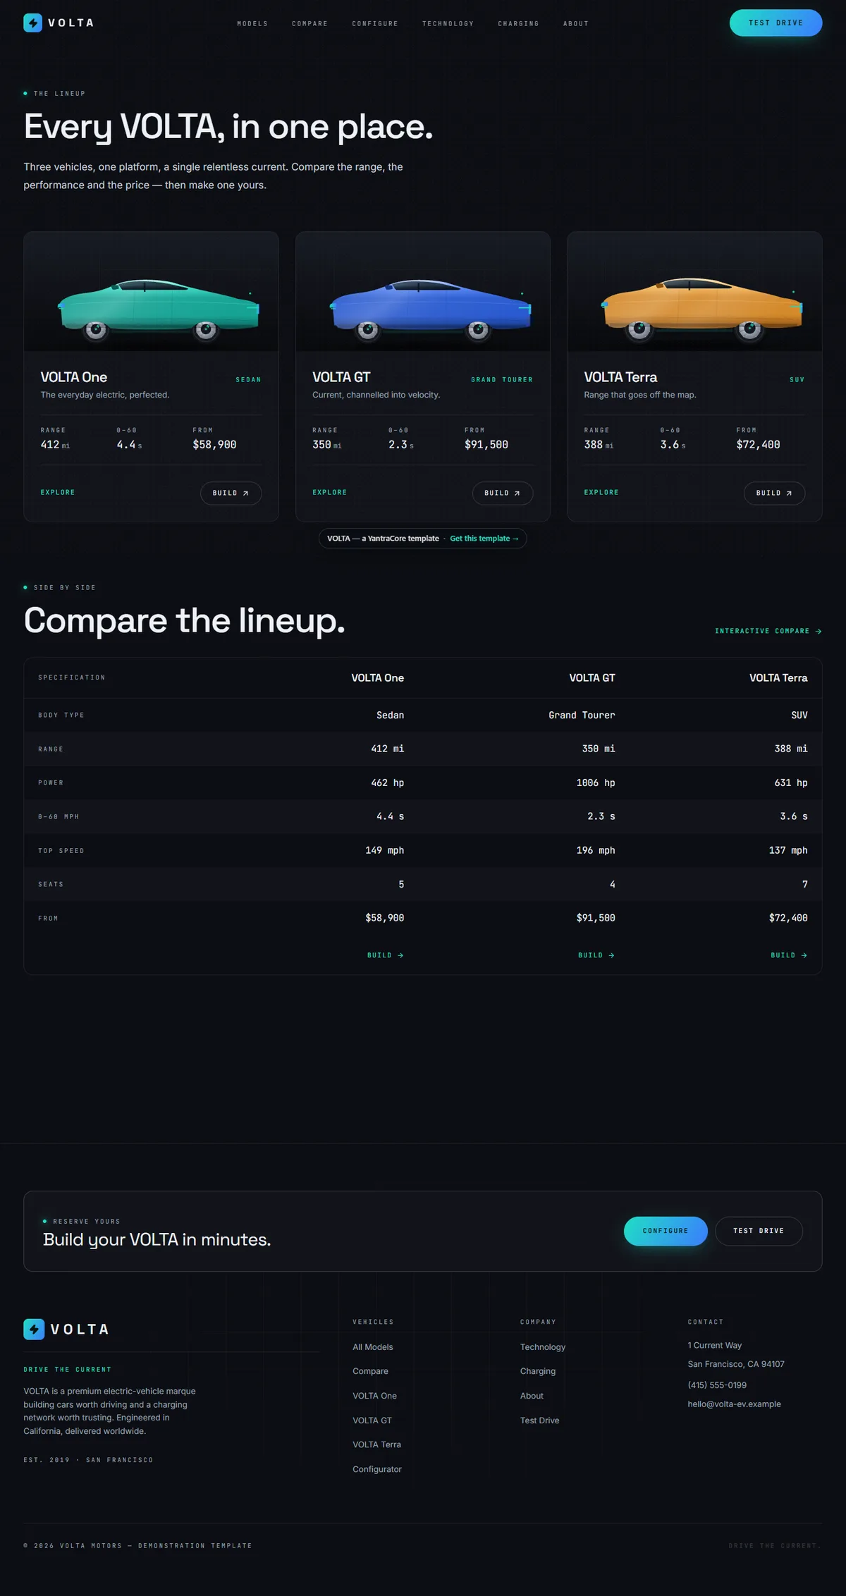Click Build button on VOLTA Terra card
Screen dimensions: 846x1596
(x=774, y=493)
